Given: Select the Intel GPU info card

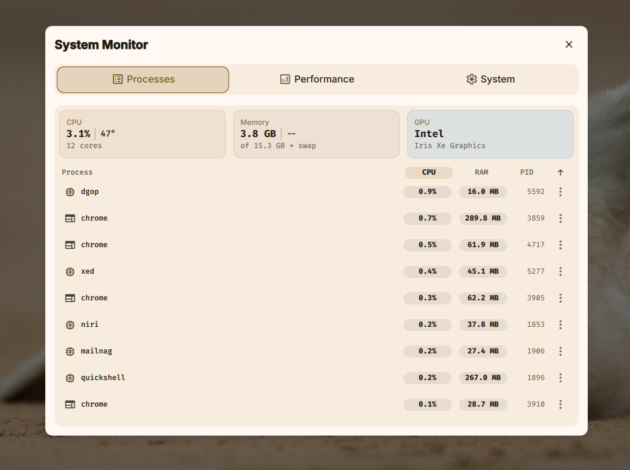Looking at the screenshot, I should pyautogui.click(x=490, y=134).
